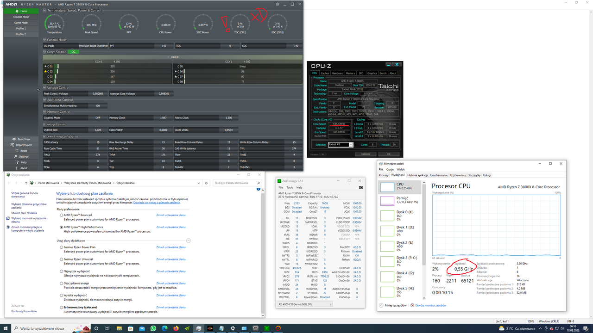Image resolution: width=593 pixels, height=333 pixels.
Task: Open Memory tab in CPU-Z
Action: (350, 73)
